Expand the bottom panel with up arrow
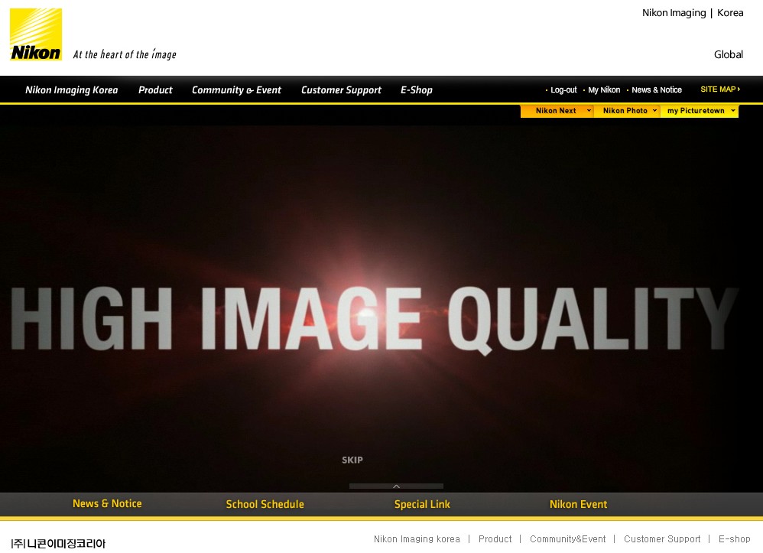763x553 pixels. 396,486
